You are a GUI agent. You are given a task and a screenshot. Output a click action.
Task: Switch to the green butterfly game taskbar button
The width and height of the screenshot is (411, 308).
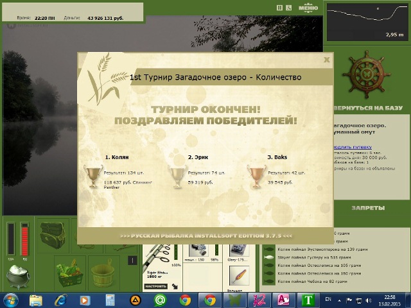tap(235, 300)
